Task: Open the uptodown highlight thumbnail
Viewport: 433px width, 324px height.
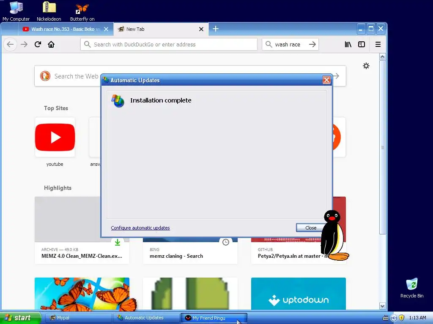Action: click(x=299, y=294)
